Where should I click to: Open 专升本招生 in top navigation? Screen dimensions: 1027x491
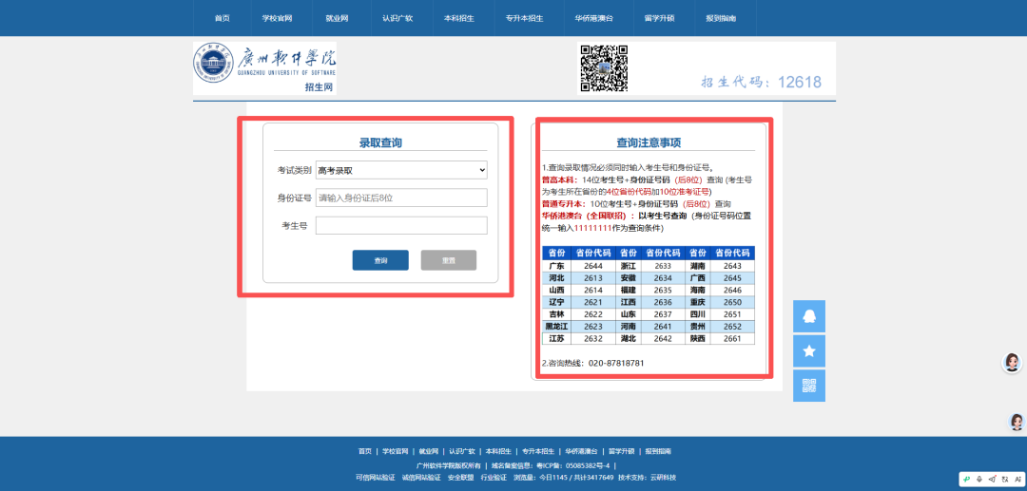pyautogui.click(x=524, y=18)
